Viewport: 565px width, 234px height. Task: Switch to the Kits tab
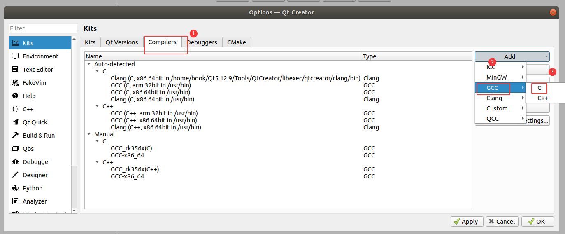coord(90,42)
